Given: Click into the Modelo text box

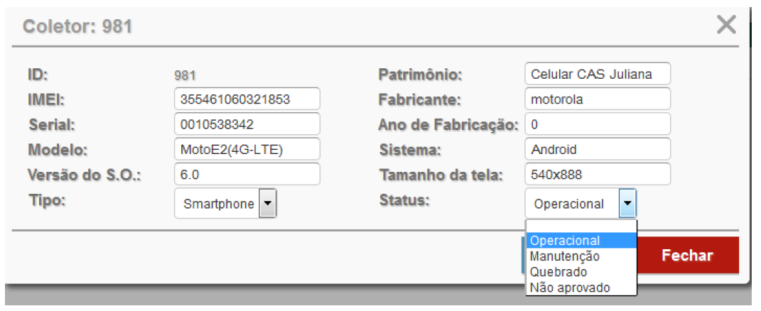Looking at the screenshot, I should pos(247,149).
